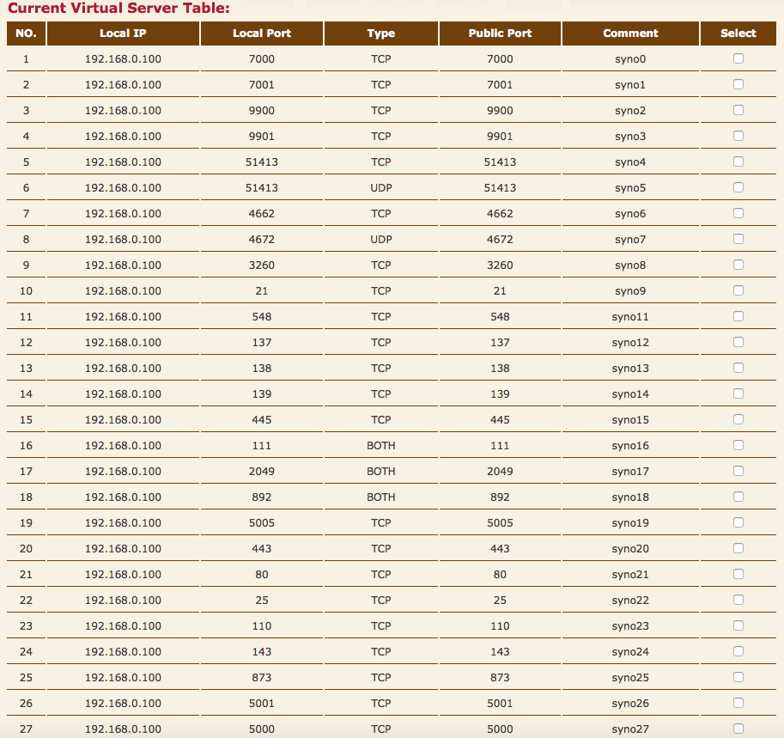
Task: Select the syno12 checkbox
Action: (738, 342)
